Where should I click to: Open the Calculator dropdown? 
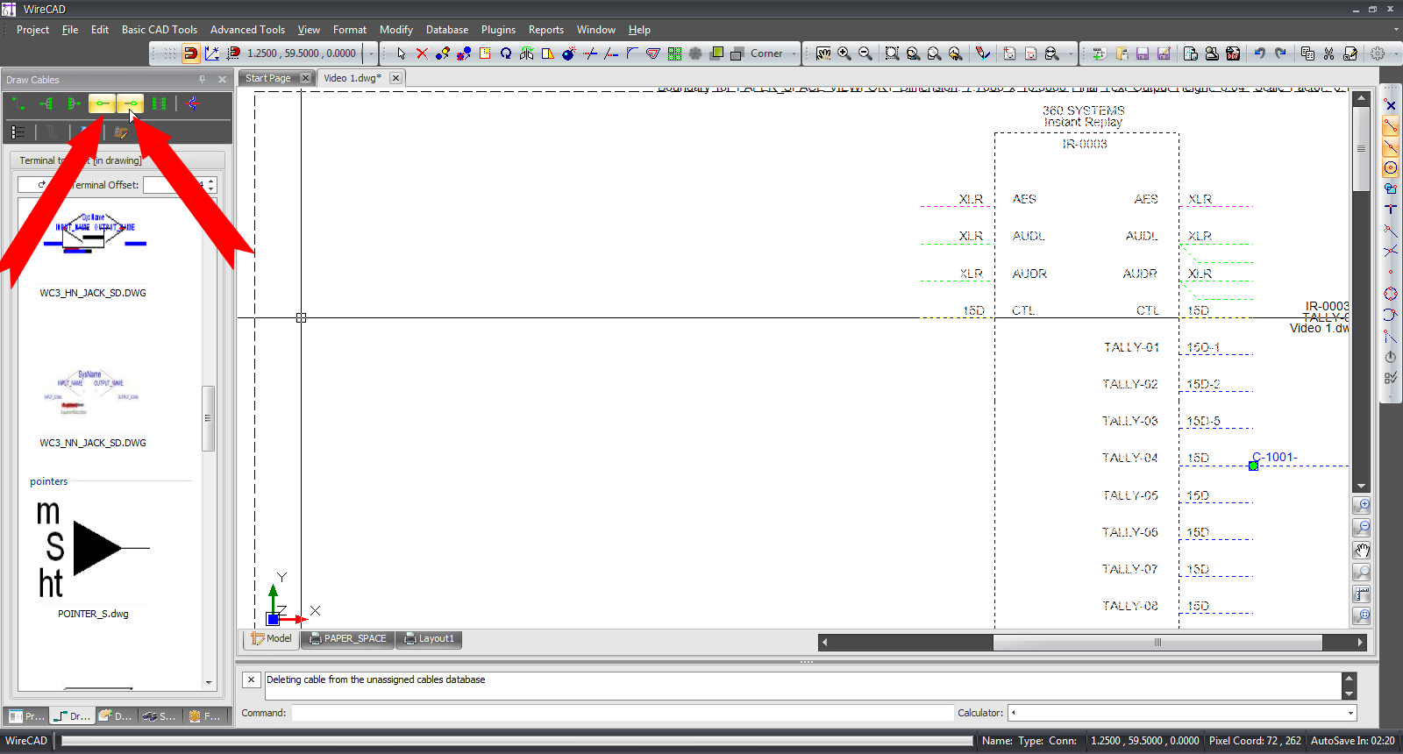[1350, 713]
